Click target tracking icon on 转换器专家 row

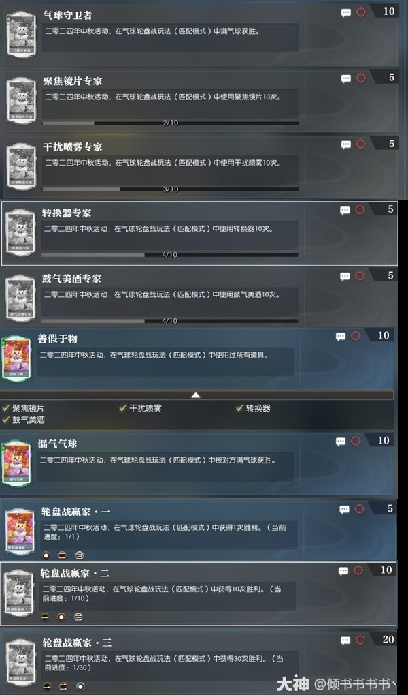pos(360,210)
